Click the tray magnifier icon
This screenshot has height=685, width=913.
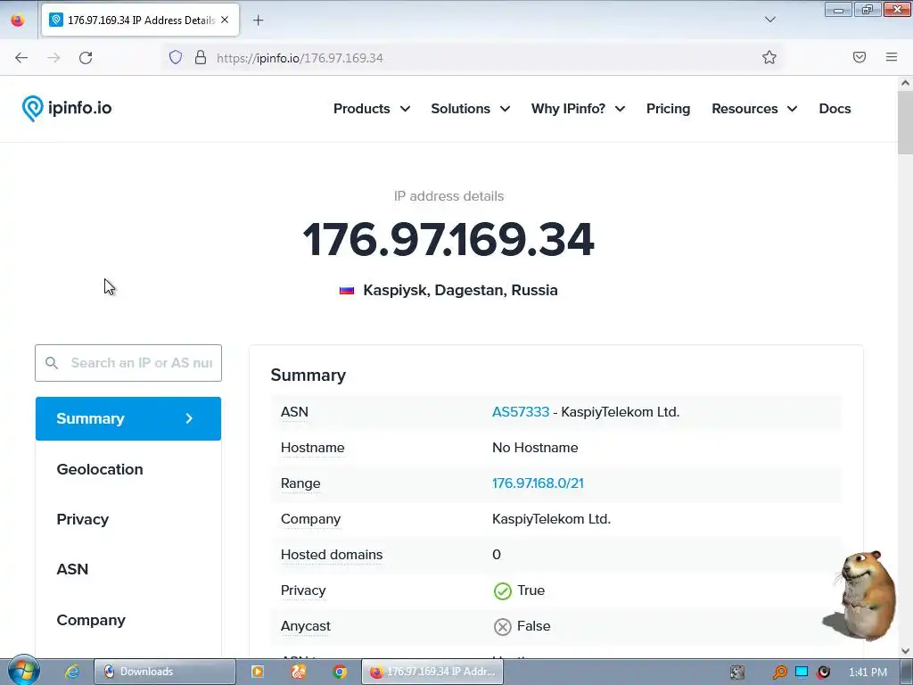pyautogui.click(x=779, y=673)
